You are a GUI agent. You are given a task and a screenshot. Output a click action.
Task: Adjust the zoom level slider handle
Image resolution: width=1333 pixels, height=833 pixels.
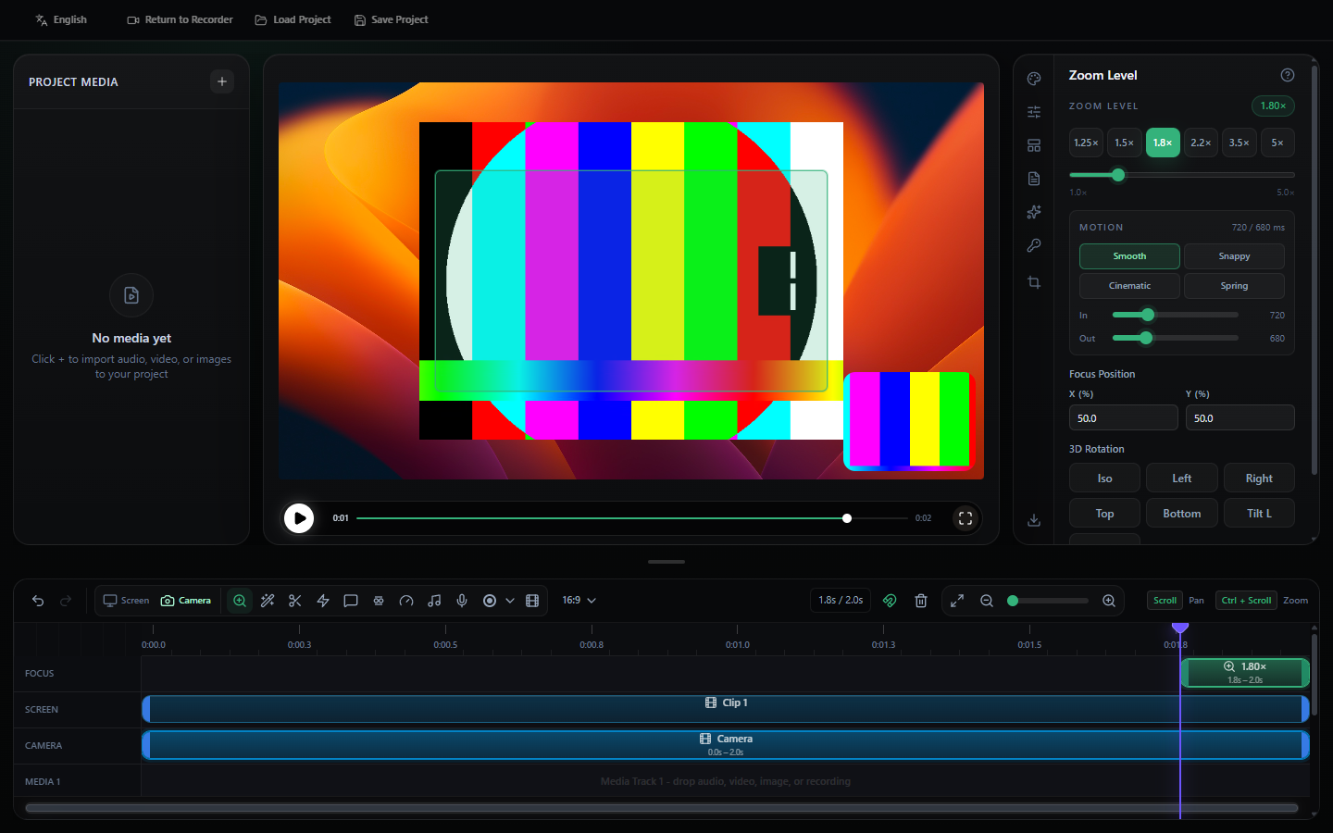(x=1118, y=175)
